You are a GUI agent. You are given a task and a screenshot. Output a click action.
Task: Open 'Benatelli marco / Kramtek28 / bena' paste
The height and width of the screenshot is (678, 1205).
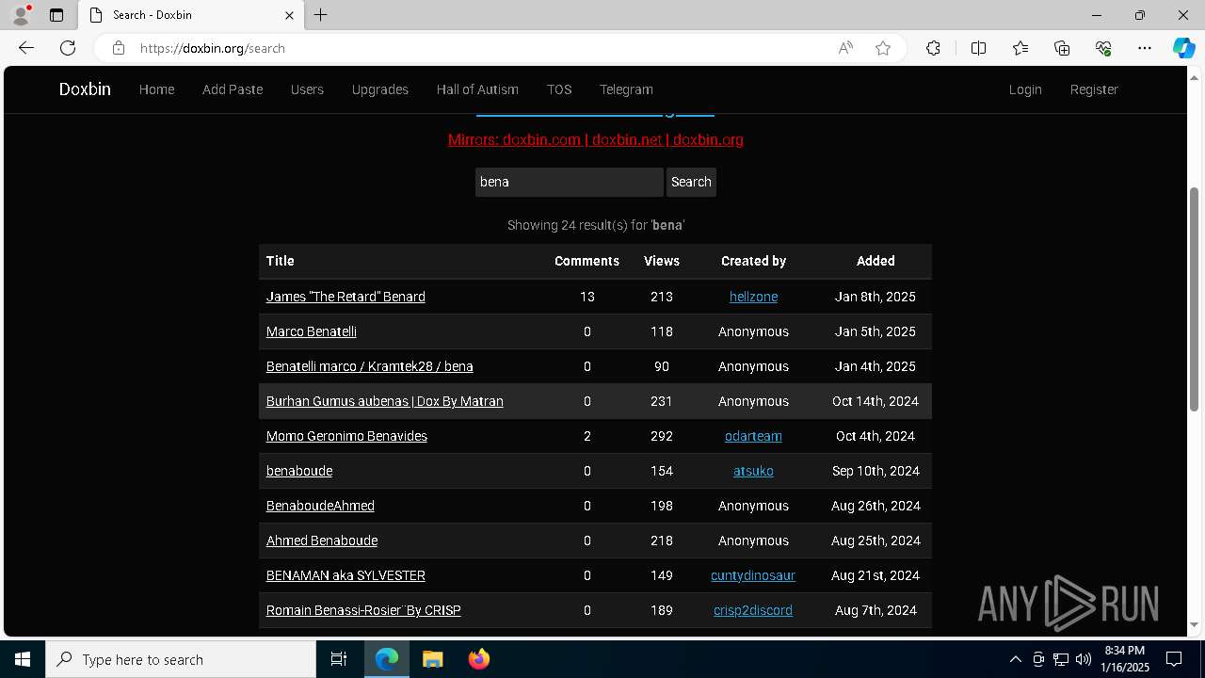(370, 366)
